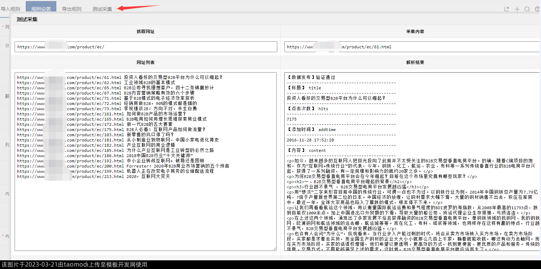Select the 规则设置 tab

coord(41,9)
